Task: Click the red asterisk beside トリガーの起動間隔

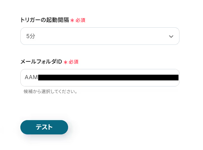Action: [x=72, y=21]
